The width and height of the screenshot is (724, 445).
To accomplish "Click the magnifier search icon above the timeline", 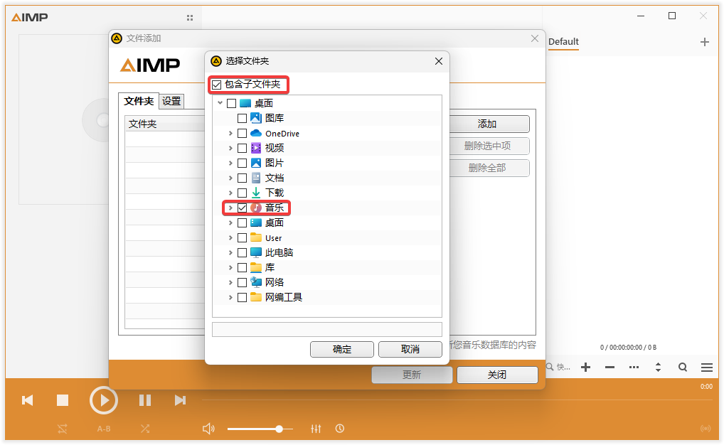I will [x=682, y=368].
